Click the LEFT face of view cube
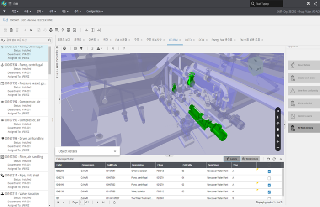 pyautogui.click(x=258, y=69)
